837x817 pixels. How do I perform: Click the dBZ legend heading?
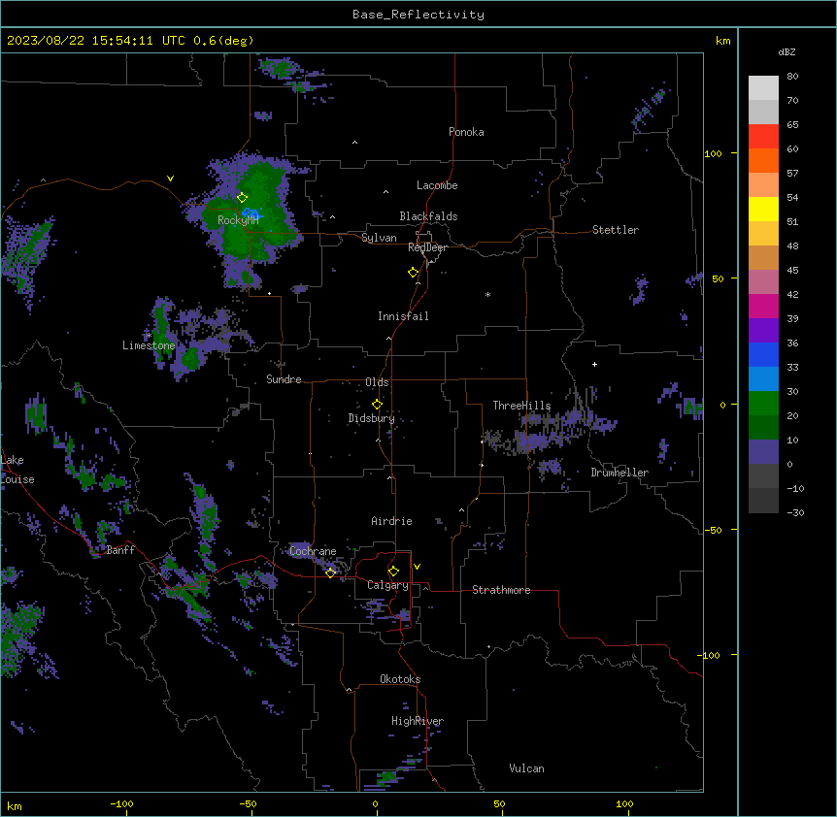[x=787, y=52]
